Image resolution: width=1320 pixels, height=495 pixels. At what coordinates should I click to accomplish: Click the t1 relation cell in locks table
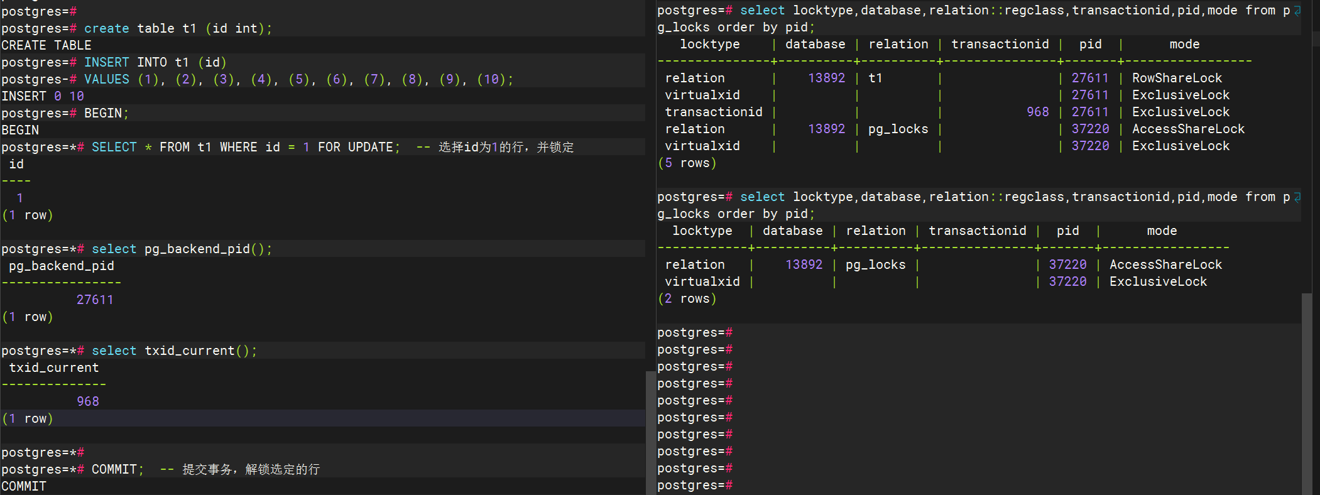pyautogui.click(x=875, y=79)
